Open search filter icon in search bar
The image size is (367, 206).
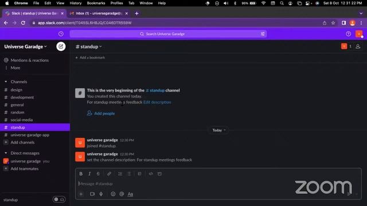[263, 34]
